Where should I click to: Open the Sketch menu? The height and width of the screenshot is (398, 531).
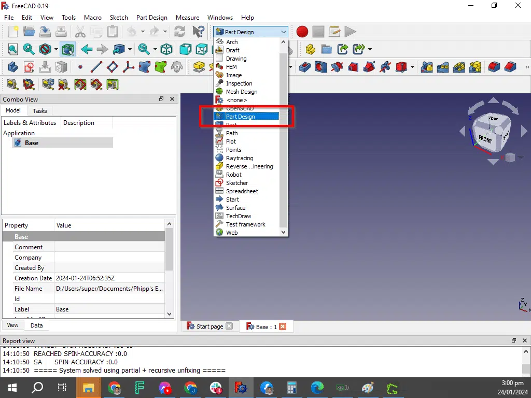[x=119, y=18]
